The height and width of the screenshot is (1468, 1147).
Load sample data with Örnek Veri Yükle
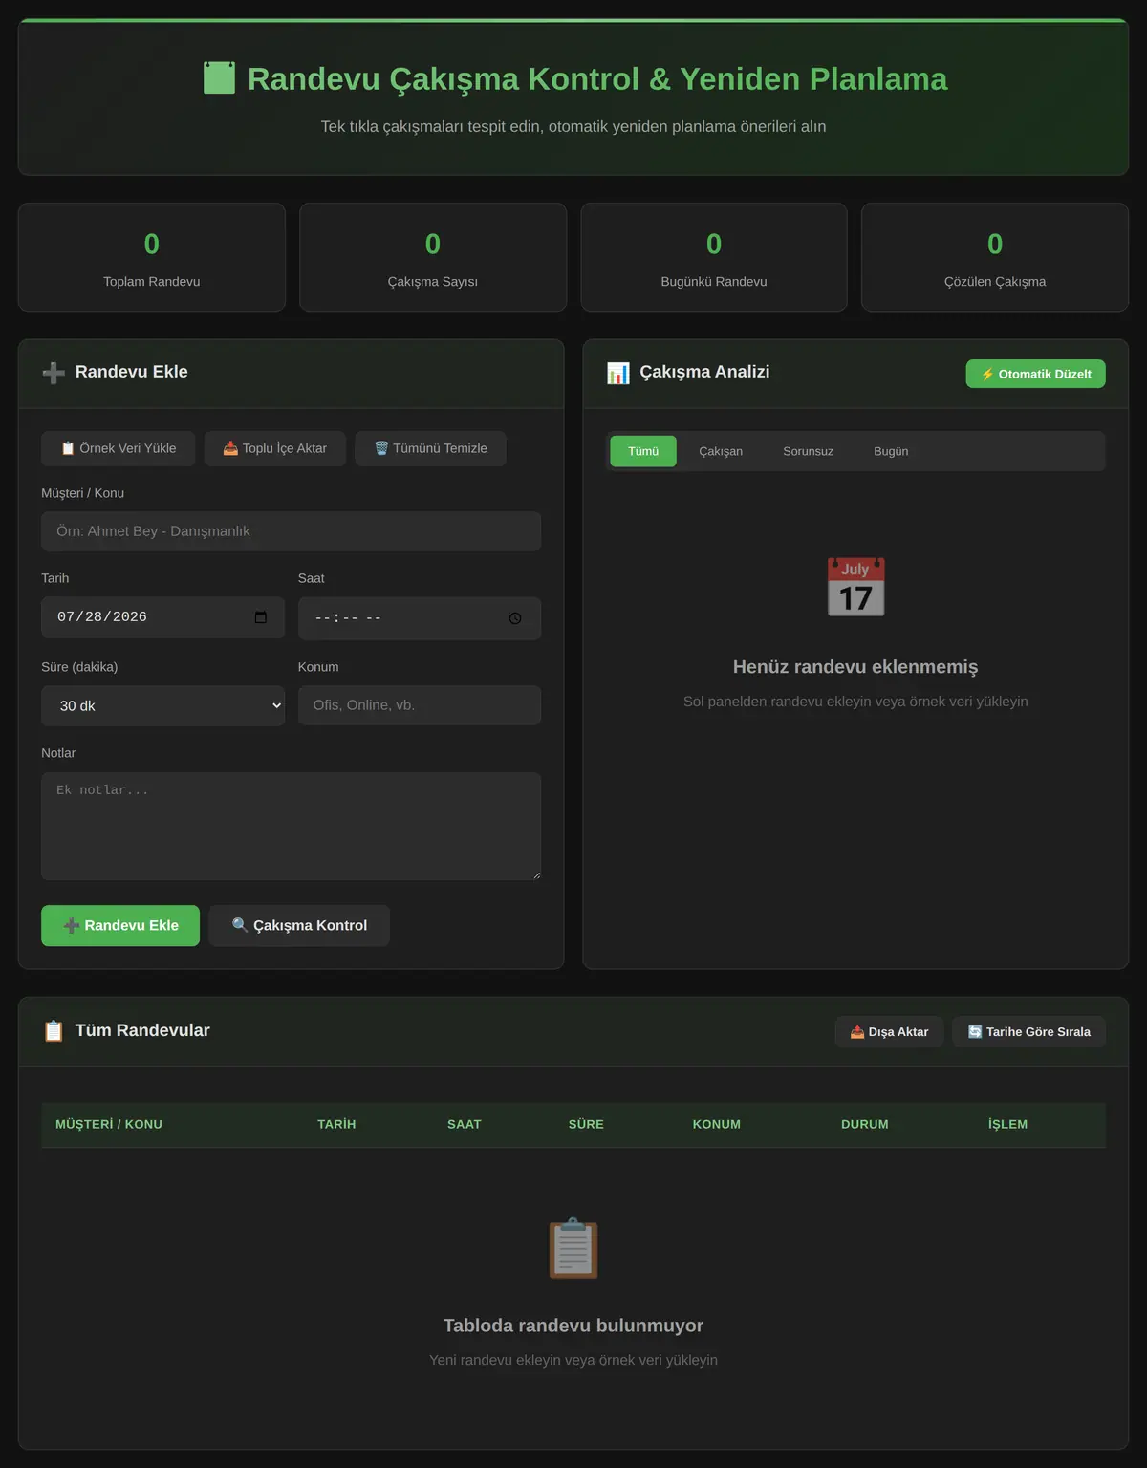click(x=118, y=448)
